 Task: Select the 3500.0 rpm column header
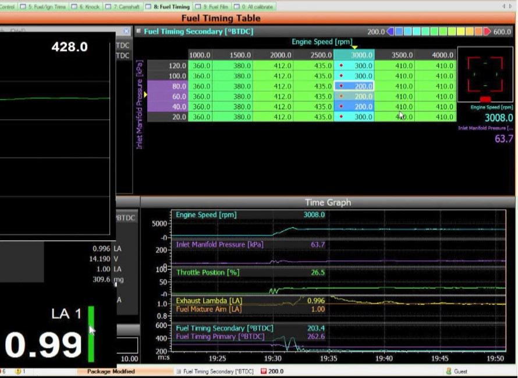tap(395, 55)
